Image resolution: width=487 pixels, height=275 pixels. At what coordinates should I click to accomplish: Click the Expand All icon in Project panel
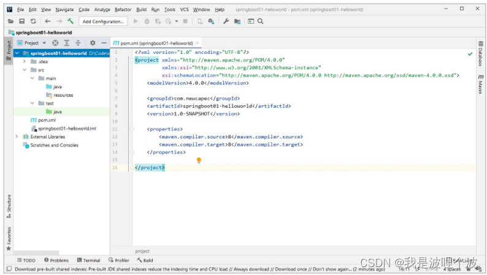(66, 43)
